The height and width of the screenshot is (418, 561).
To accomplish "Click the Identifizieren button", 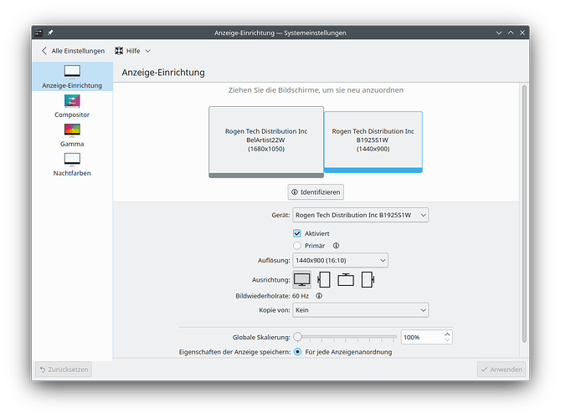I will pos(316,192).
